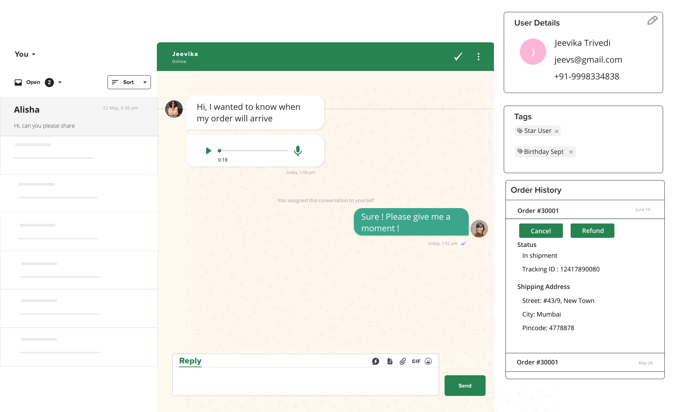Click the Order History heading
Screen dimensions: 676x412
click(536, 190)
